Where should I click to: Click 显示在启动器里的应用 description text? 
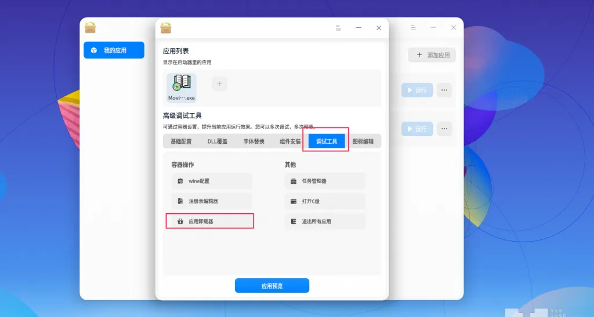[x=187, y=63]
